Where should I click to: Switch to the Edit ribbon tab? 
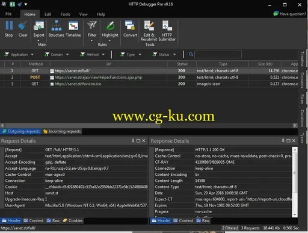point(48,14)
